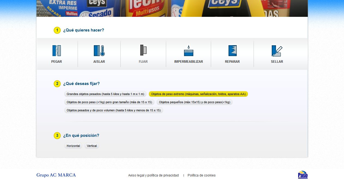Choose the Aislar thermometer icon
Viewport: 344px width, 180px height.
click(99, 51)
